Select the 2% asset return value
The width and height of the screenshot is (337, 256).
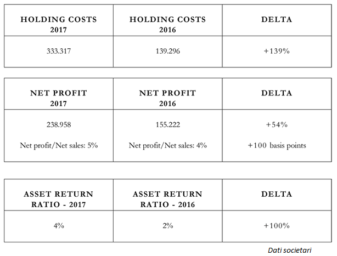(167, 225)
